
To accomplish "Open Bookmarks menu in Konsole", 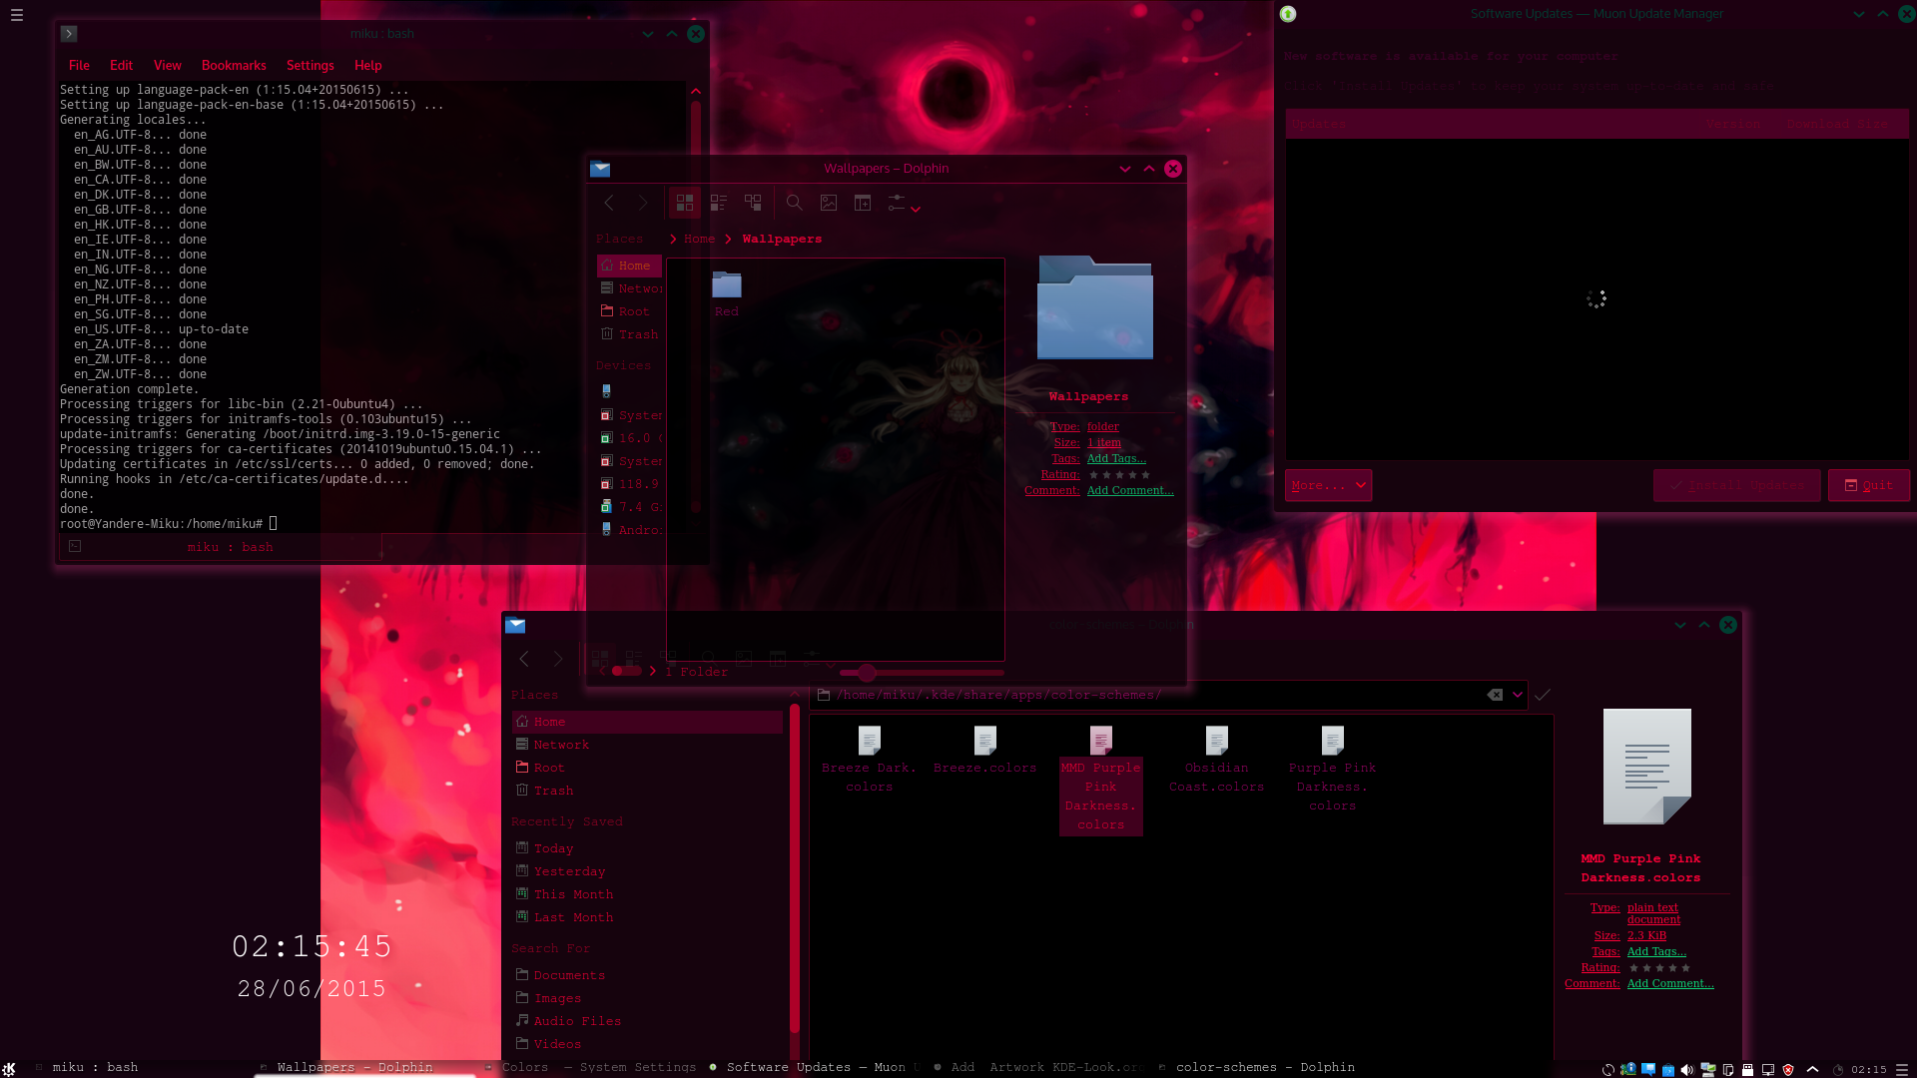I will tap(234, 65).
